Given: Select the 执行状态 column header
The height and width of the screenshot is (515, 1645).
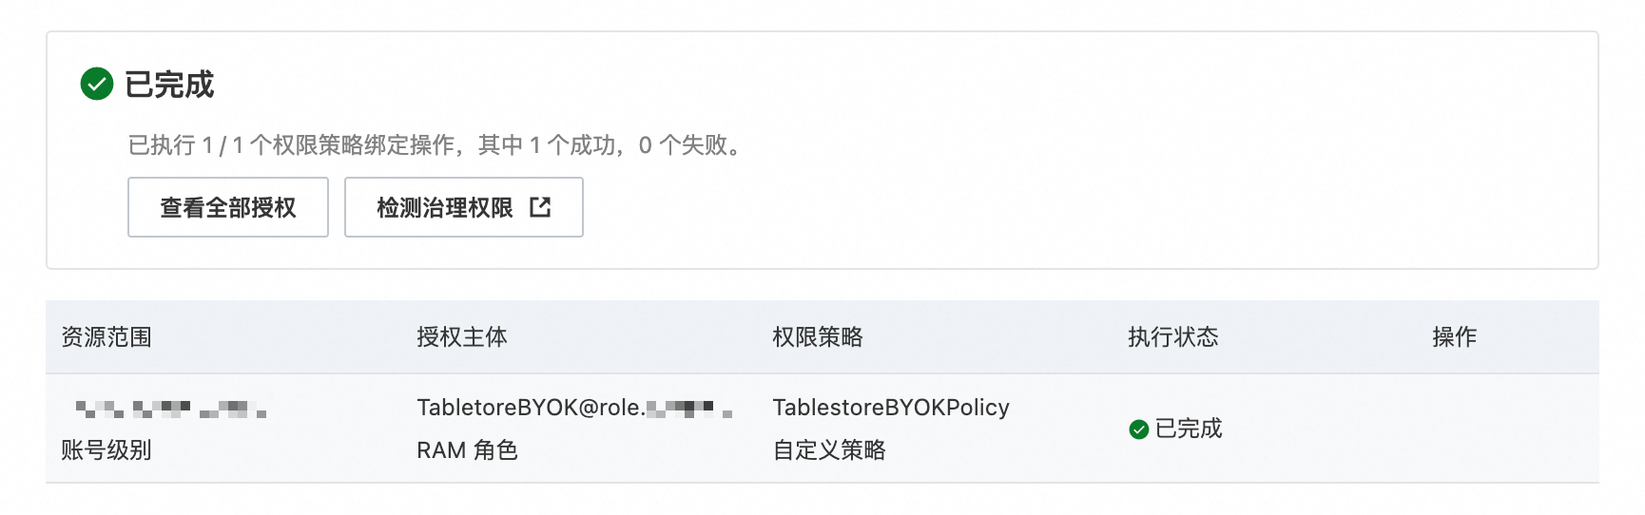Looking at the screenshot, I should click(x=1173, y=337).
